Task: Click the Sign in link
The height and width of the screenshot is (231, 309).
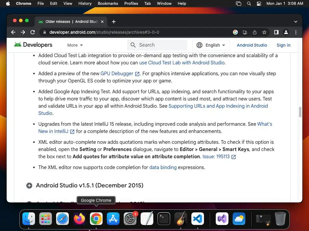Action: 283,45
